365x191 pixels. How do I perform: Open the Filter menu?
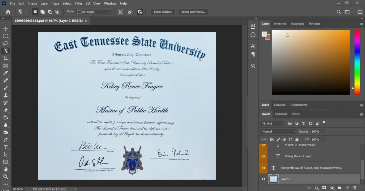click(x=79, y=3)
